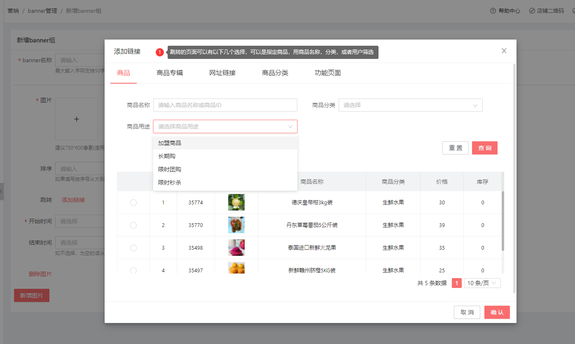This screenshot has width=575, height=344.
Task: Select radio button for 泰国进口新鲜火龙果
Action: tap(133, 248)
